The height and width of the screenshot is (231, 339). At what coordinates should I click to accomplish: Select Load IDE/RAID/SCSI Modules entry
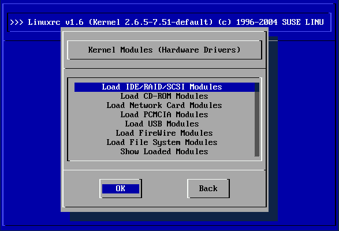[165, 87]
